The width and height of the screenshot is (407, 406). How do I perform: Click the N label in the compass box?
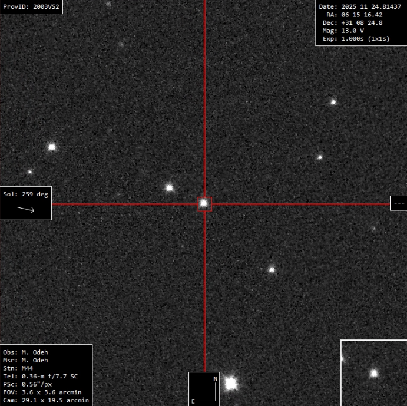215,379
